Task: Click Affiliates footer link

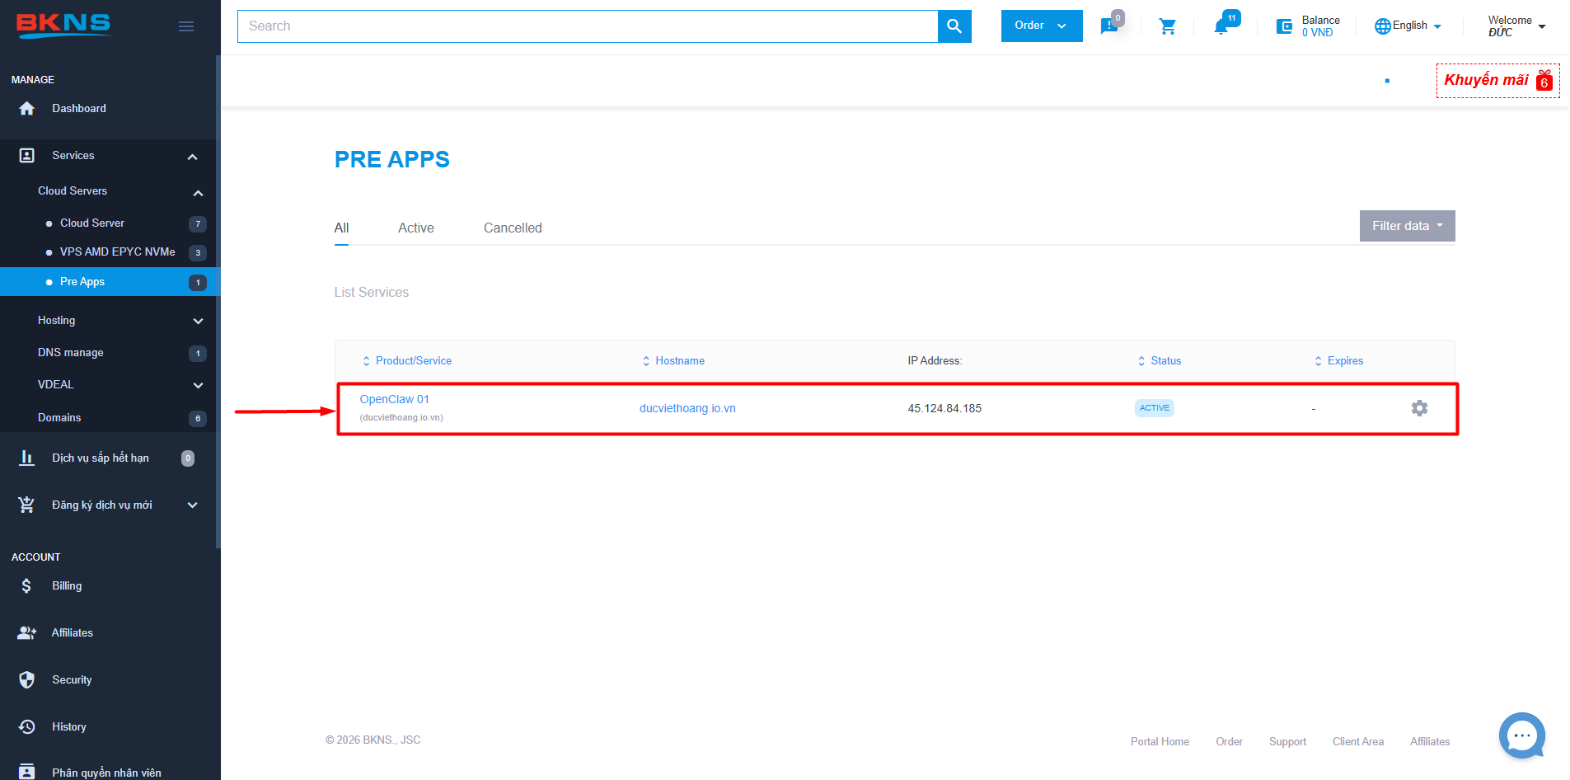Action: pyautogui.click(x=1430, y=741)
